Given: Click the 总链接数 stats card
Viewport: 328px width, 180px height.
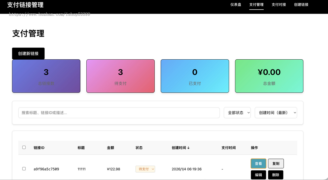Looking at the screenshot, I should click(46, 76).
